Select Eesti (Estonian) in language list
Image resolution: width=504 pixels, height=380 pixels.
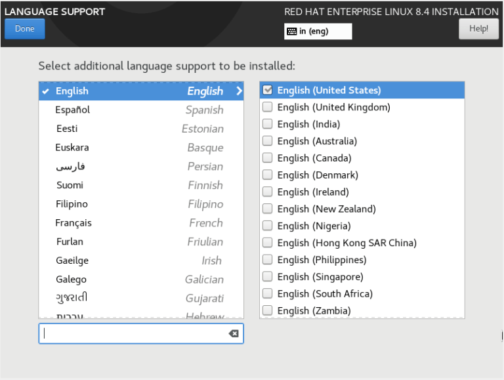tap(141, 129)
